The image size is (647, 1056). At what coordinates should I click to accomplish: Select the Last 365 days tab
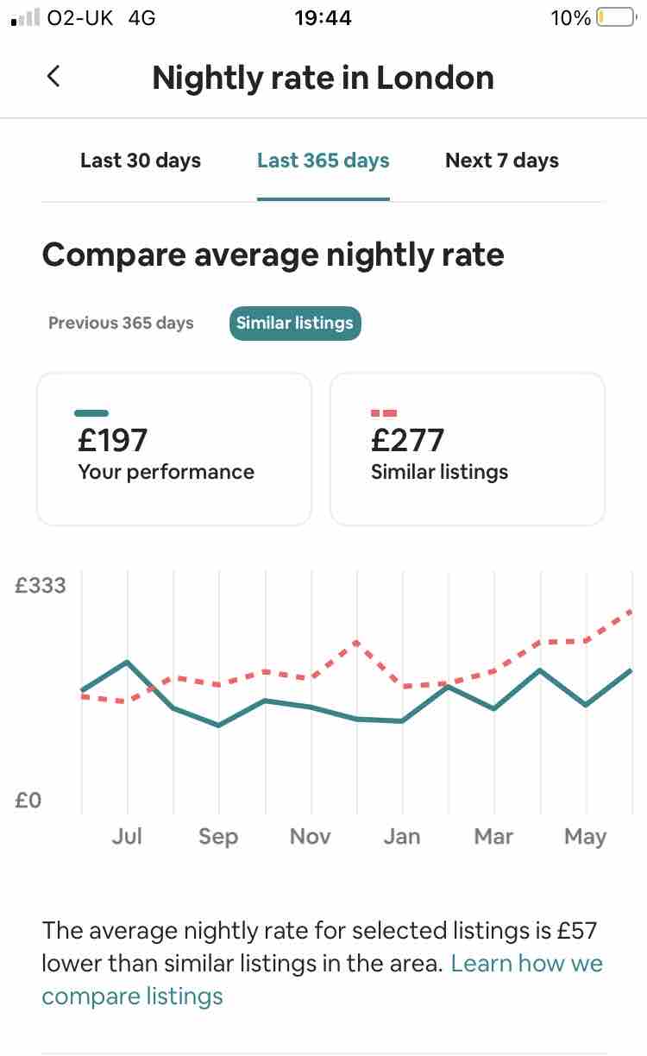(323, 160)
